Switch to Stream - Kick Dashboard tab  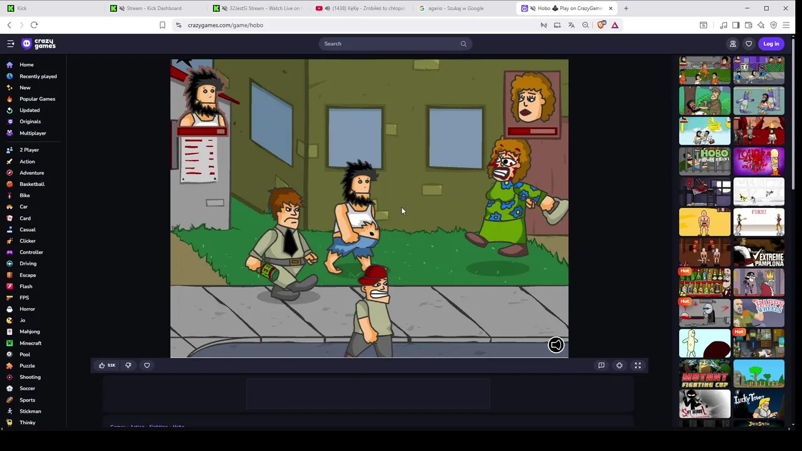(155, 8)
